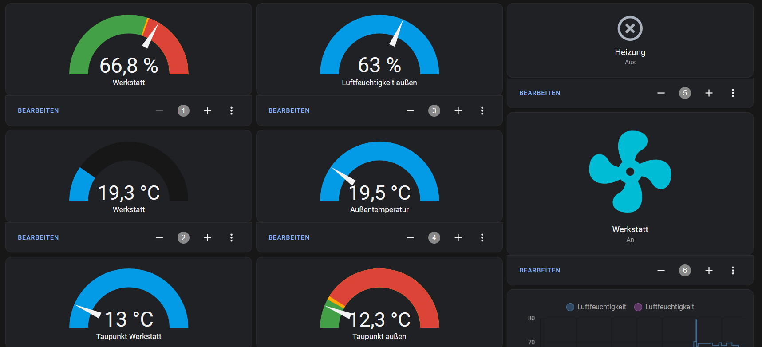This screenshot has height=347, width=762.
Task: Click the Werkstatt label under the fan
Action: 630,229
